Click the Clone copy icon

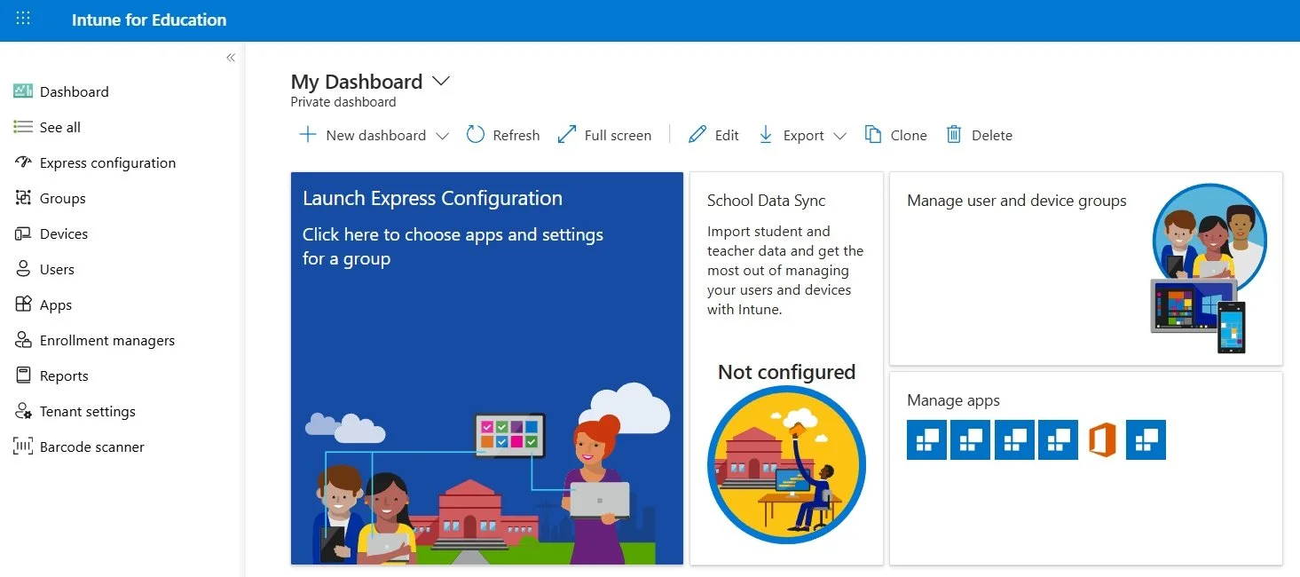click(x=873, y=135)
